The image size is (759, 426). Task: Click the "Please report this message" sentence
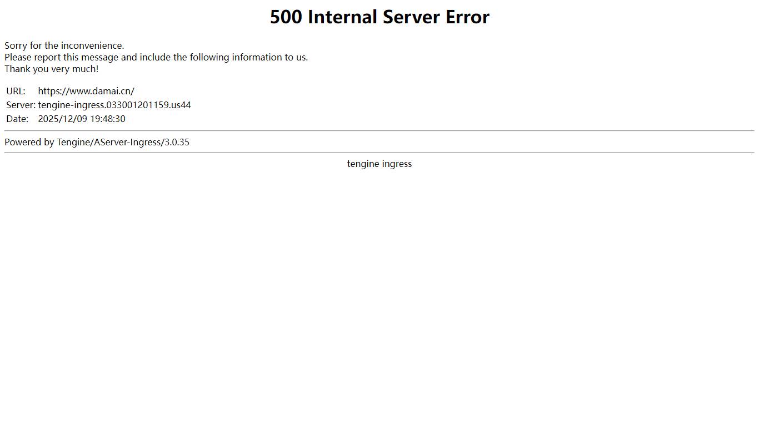pos(156,57)
